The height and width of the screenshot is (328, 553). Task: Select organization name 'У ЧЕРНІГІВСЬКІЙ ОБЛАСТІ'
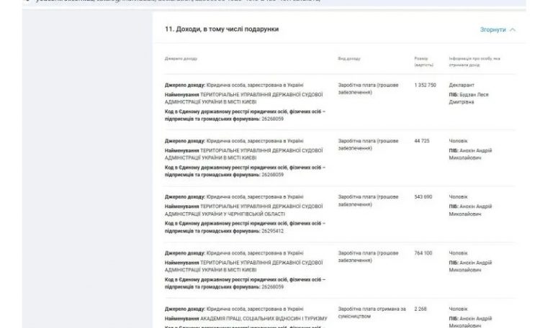pyautogui.click(x=243, y=210)
